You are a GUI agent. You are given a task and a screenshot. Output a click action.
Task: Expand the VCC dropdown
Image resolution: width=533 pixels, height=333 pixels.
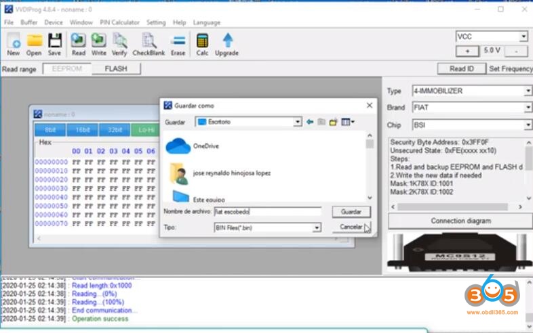524,37
